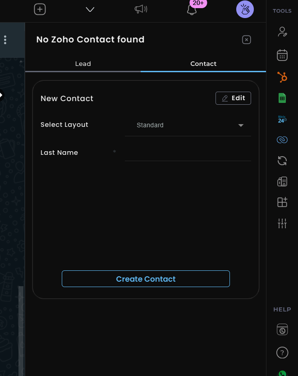
Task: Open the Select Layout Standard dropdown
Action: point(188,125)
